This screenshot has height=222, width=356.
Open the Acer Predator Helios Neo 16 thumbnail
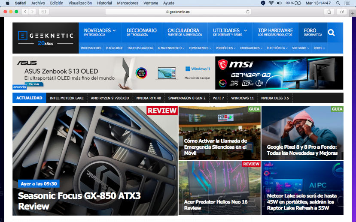(x=219, y=188)
